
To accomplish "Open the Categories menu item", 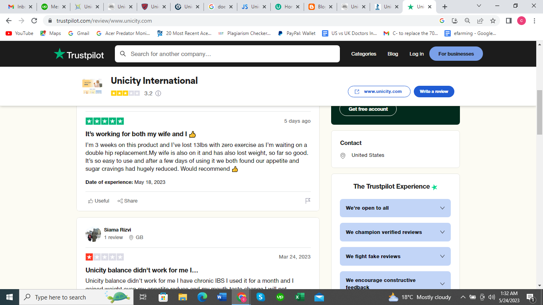I will [x=364, y=54].
